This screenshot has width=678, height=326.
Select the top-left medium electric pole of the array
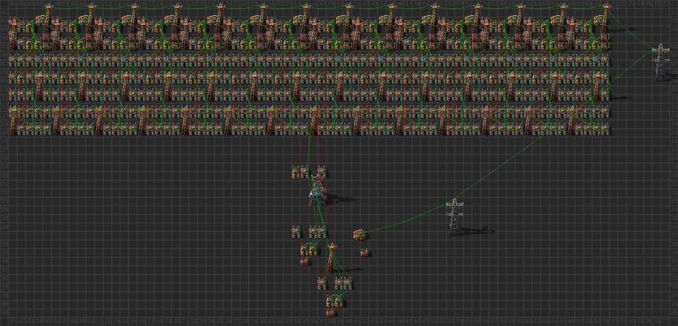click(x=48, y=15)
